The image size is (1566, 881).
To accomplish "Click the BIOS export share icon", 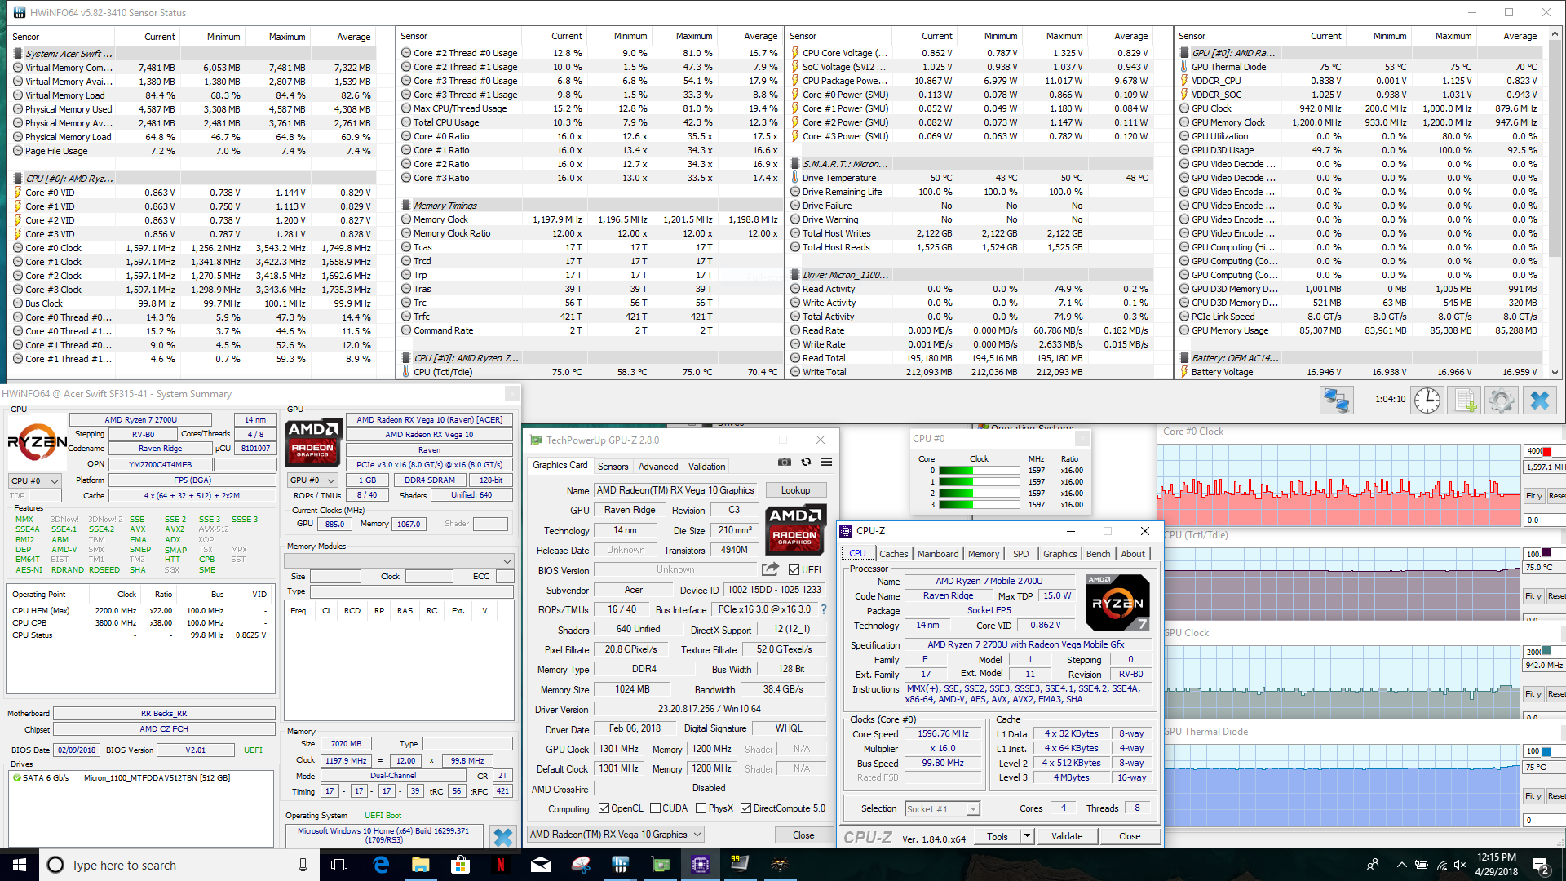I will tap(770, 569).
